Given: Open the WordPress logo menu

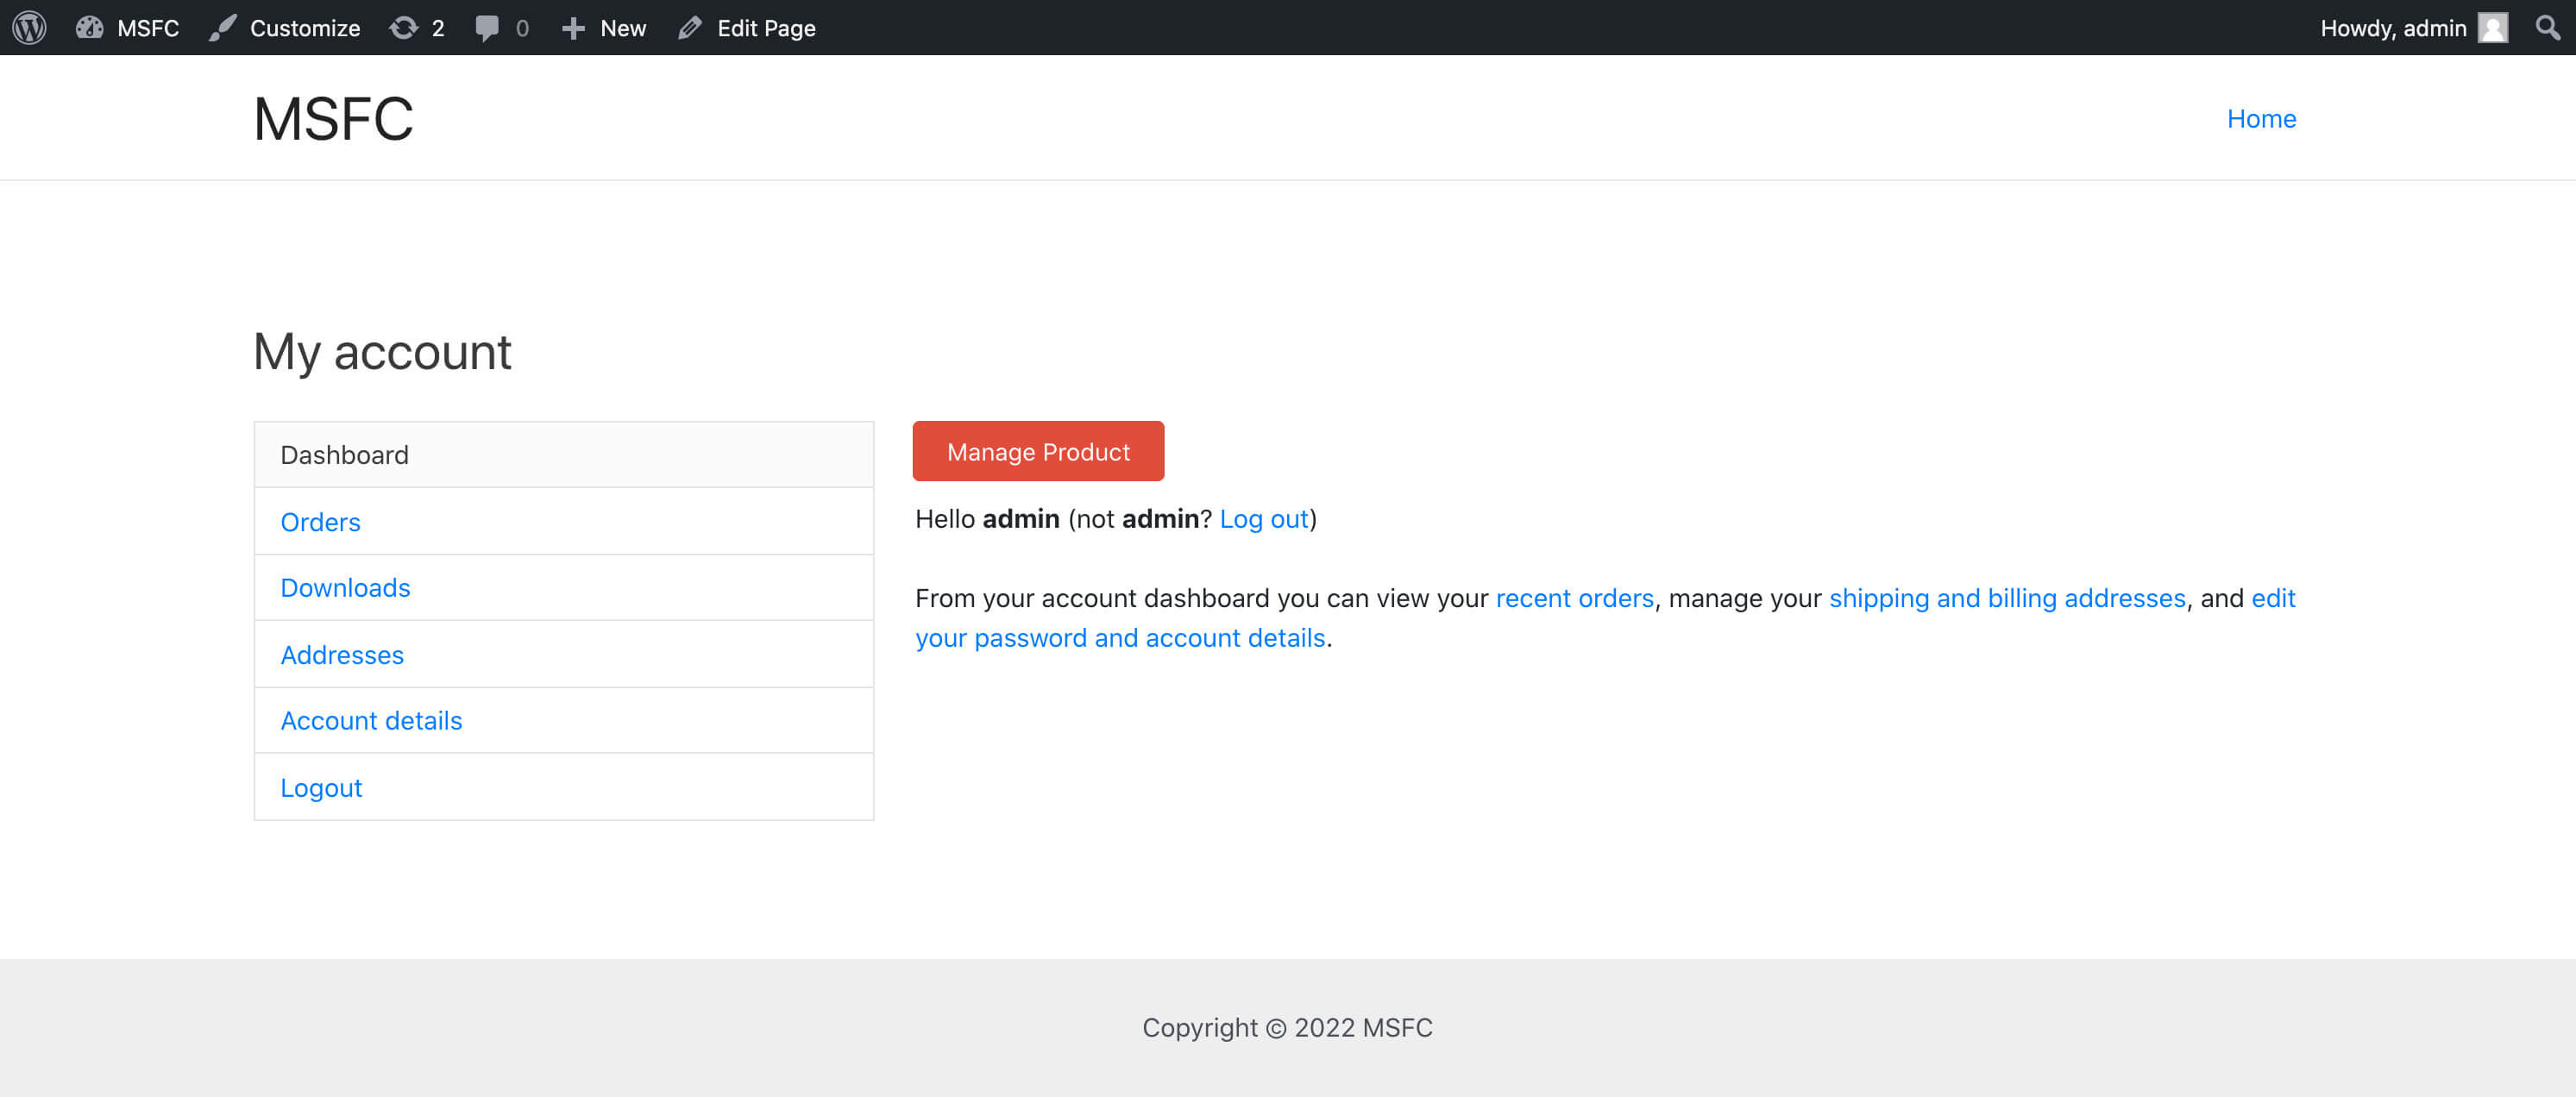Looking at the screenshot, I should pyautogui.click(x=29, y=27).
